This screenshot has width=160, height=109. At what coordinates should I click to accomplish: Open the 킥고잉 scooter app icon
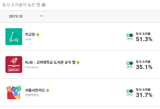(14, 37)
